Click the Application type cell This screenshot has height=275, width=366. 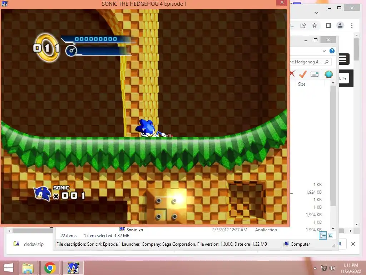266,230
